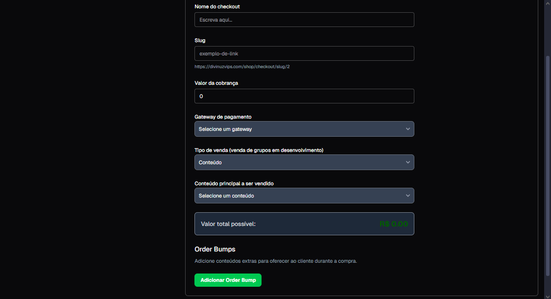Viewport: 551px width, 299px height.
Task: Click the Order Bumps description text
Action: [x=275, y=261]
